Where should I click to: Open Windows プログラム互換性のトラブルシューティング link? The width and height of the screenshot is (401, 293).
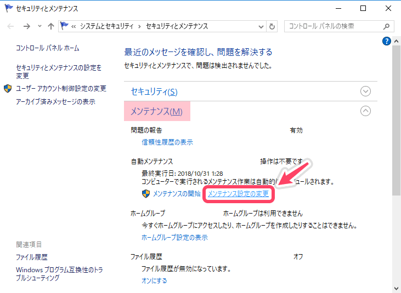point(59,274)
